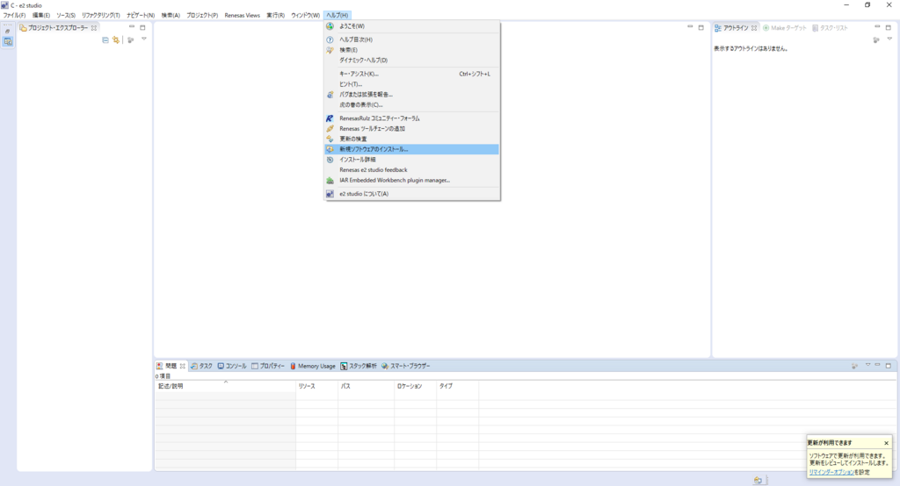This screenshot has width=900, height=486.
Task: Minimize the アウトライン panel
Action: [x=877, y=27]
